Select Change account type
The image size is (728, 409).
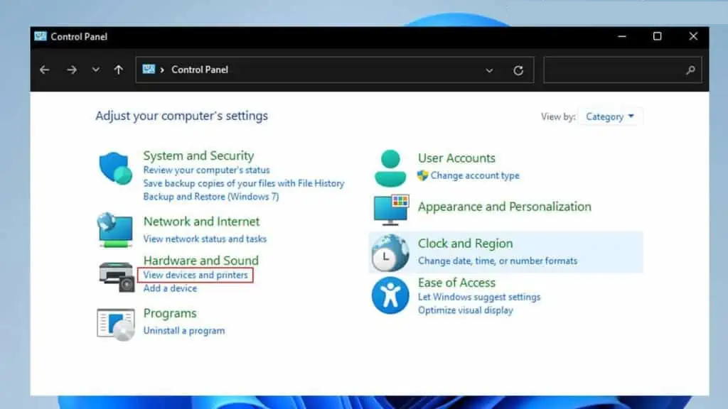[474, 176]
